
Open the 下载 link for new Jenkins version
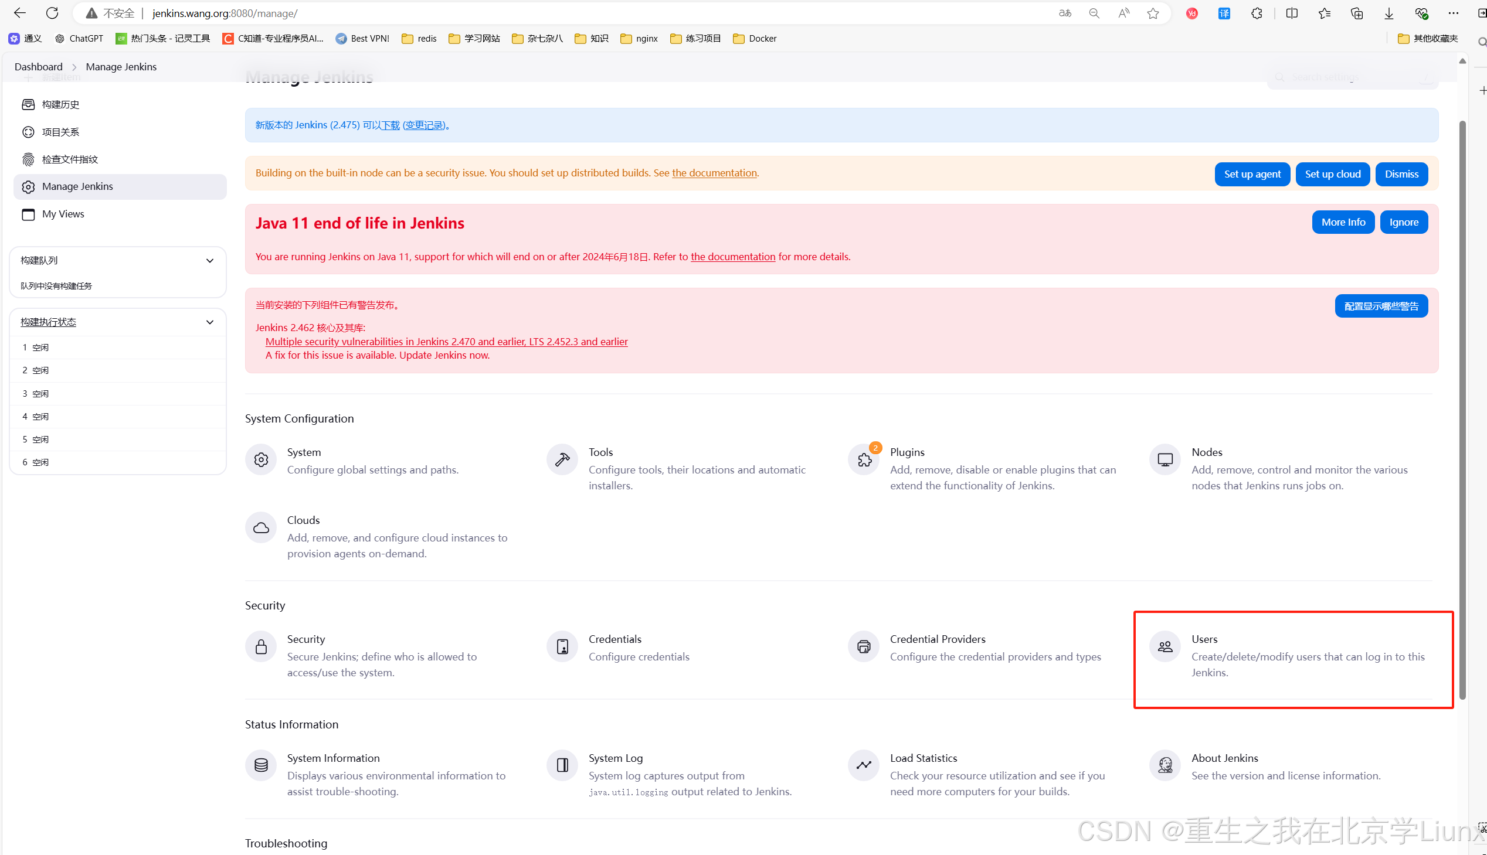390,125
